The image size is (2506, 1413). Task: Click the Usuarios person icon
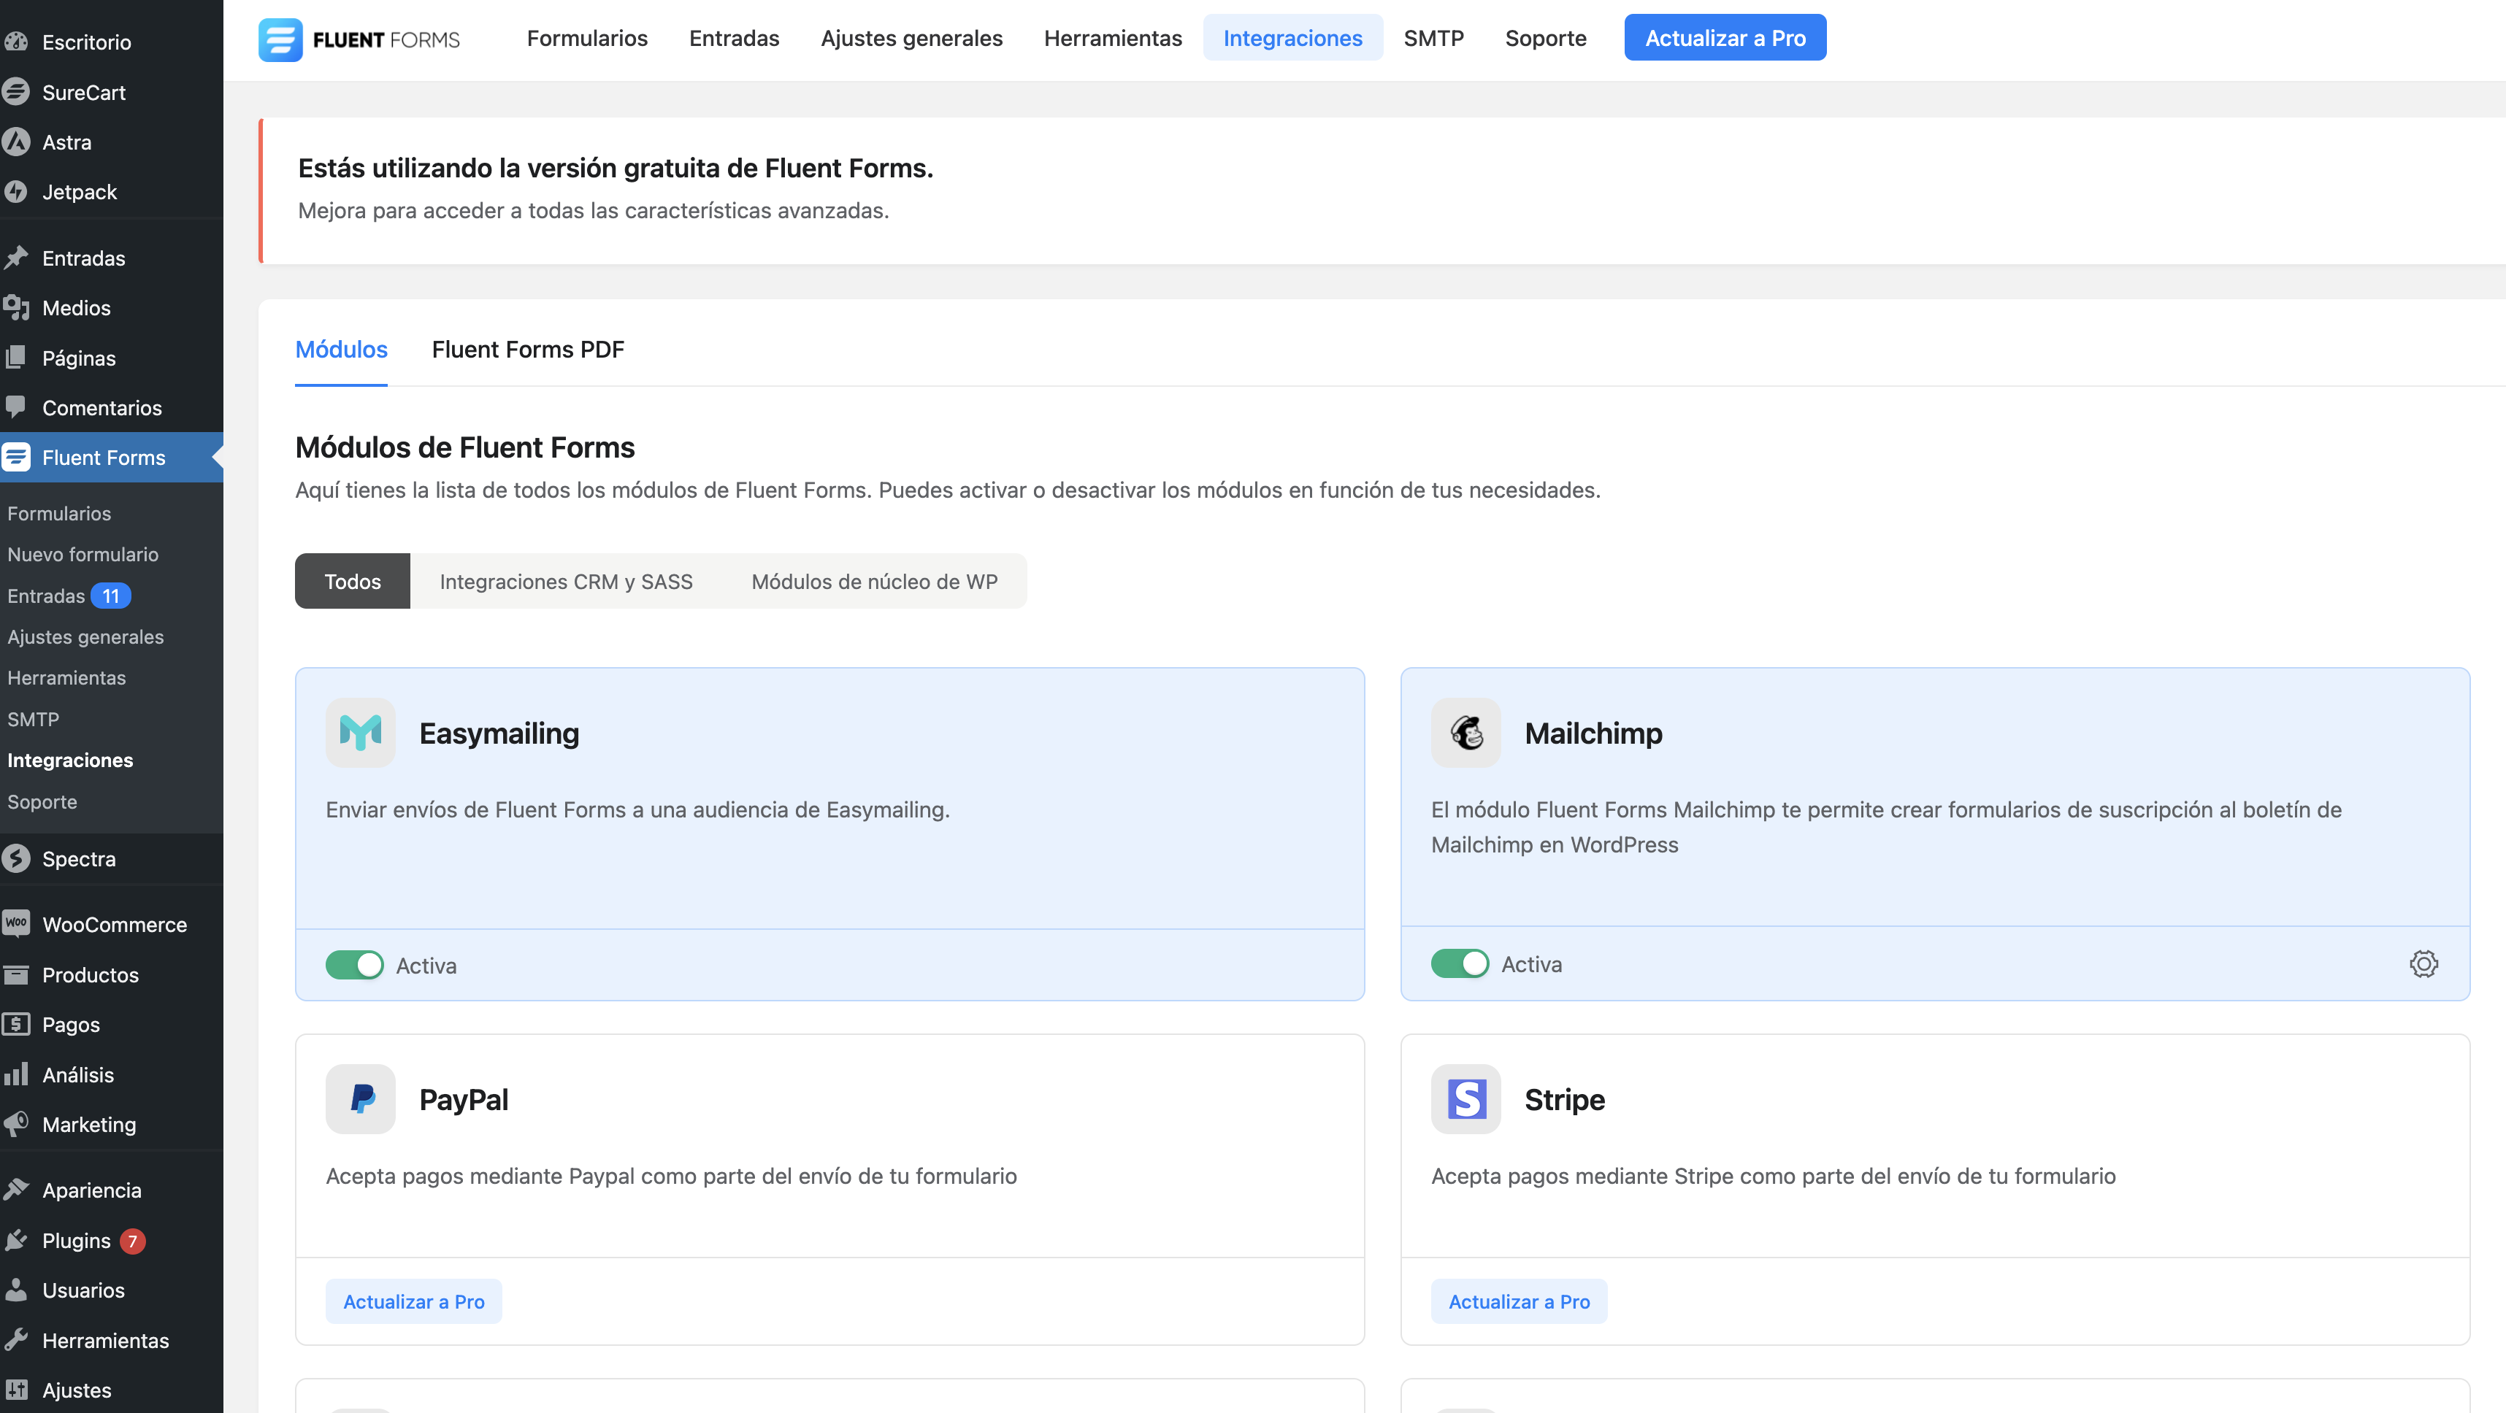pyautogui.click(x=15, y=1290)
